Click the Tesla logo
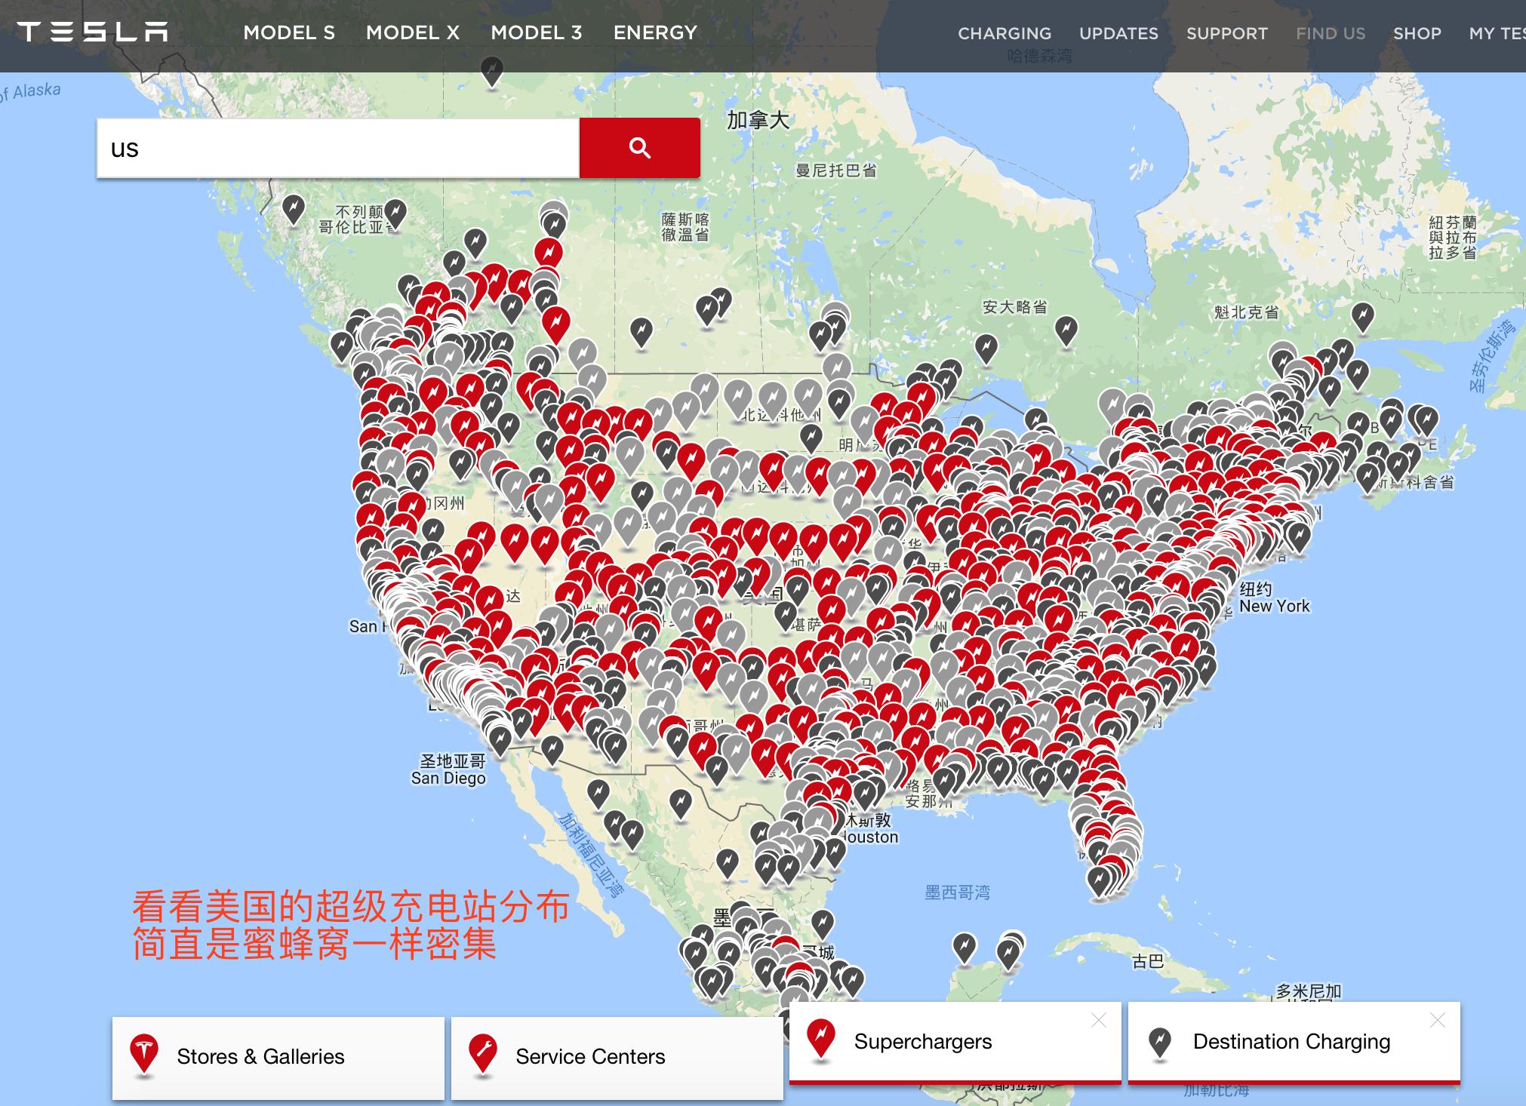This screenshot has width=1526, height=1106. pos(92,32)
